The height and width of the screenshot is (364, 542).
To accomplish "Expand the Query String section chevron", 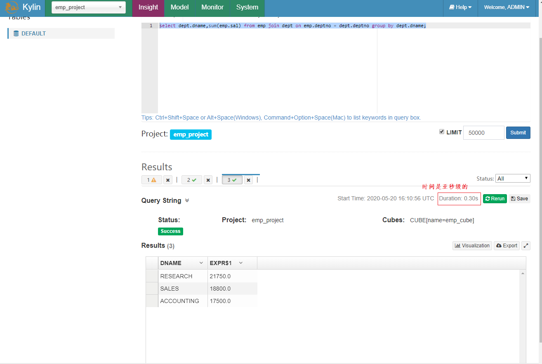I will 187,200.
